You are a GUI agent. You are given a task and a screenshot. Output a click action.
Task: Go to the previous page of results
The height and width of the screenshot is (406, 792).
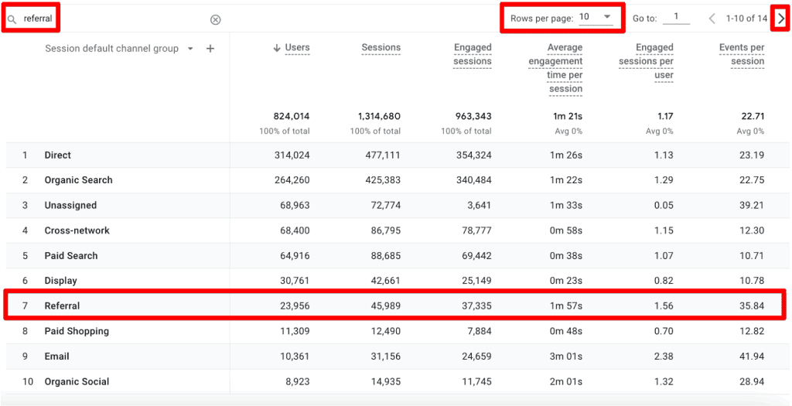tap(712, 19)
